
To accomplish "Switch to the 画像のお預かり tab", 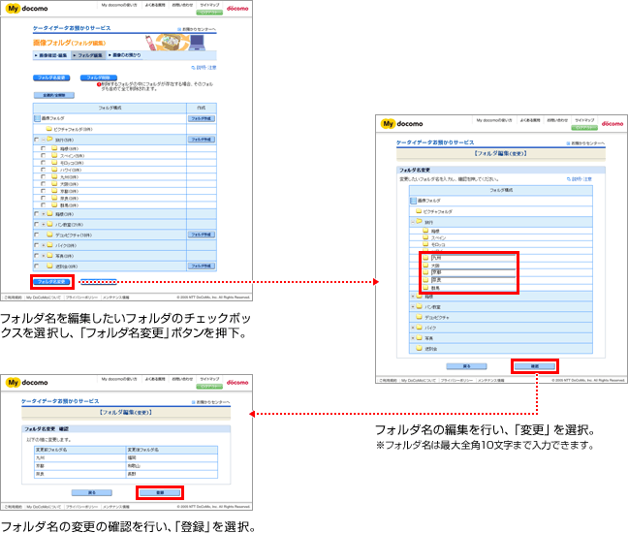I will click(127, 55).
